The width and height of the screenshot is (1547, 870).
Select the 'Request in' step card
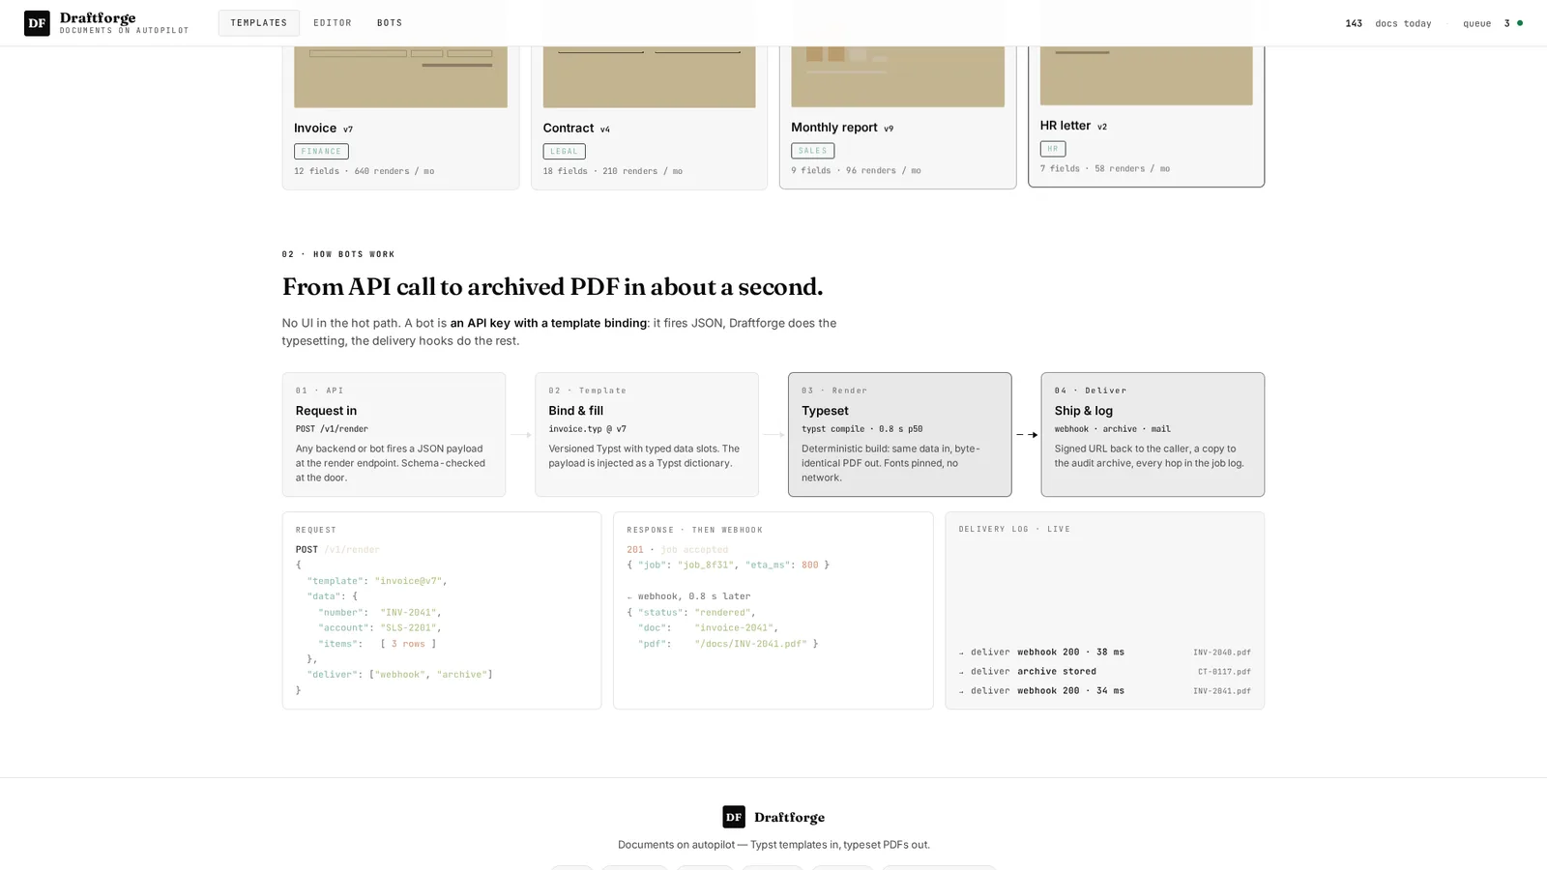coord(394,434)
